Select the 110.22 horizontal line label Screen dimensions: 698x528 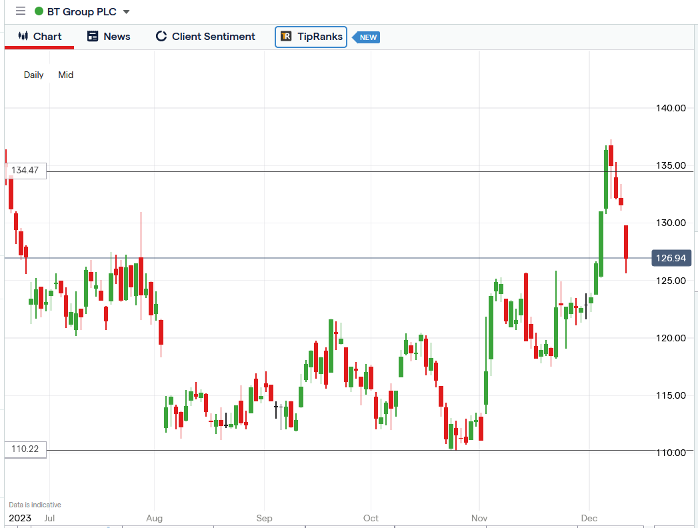point(25,449)
